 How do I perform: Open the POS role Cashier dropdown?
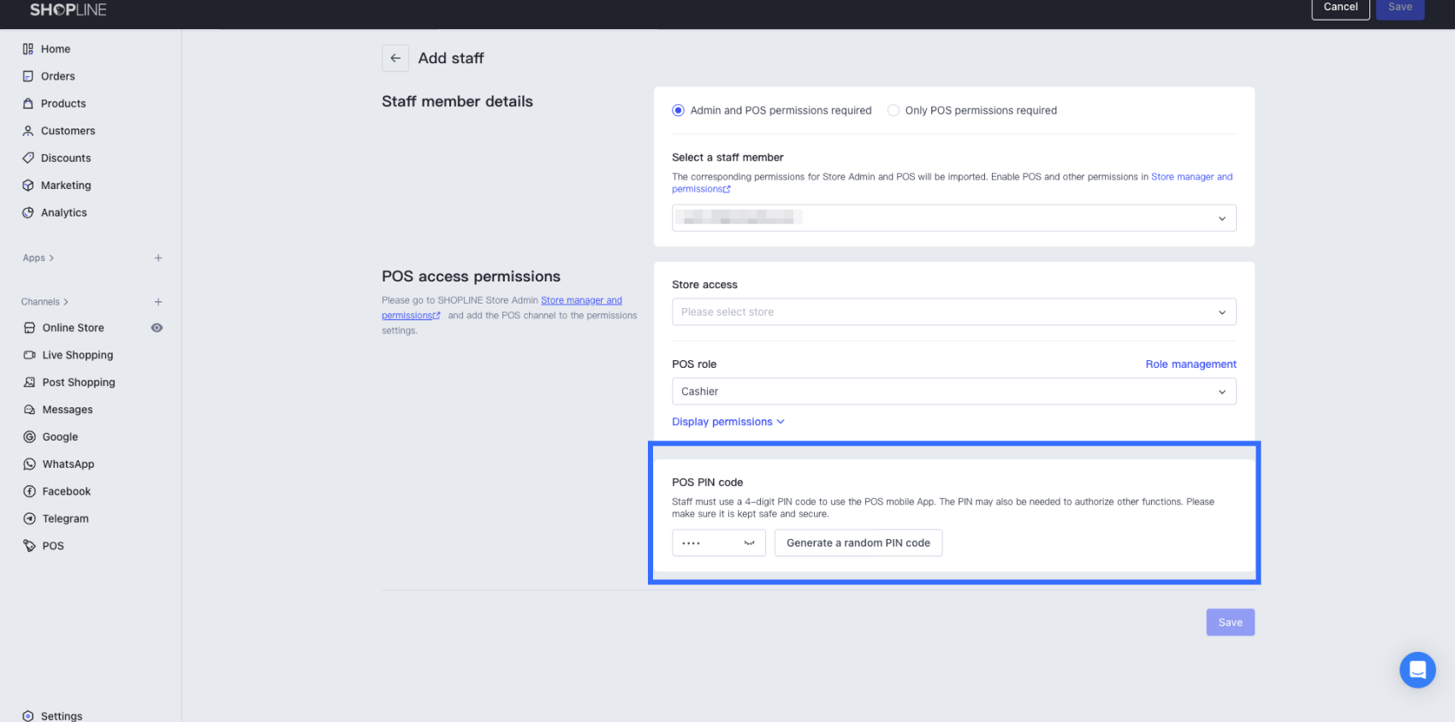953,392
